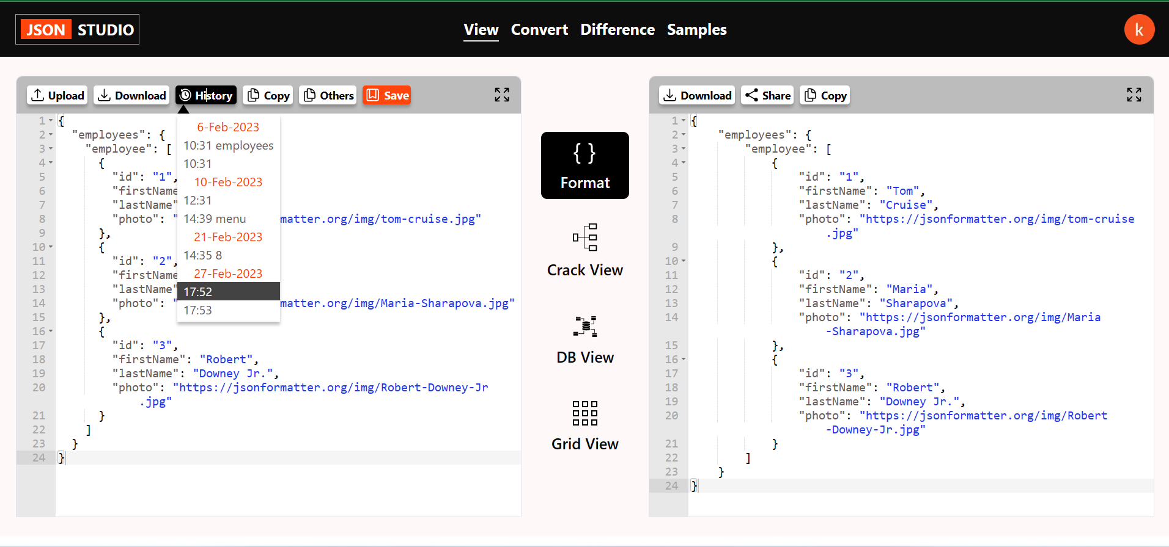Fold the second employee at left line 10
The image size is (1169, 547).
51,247
